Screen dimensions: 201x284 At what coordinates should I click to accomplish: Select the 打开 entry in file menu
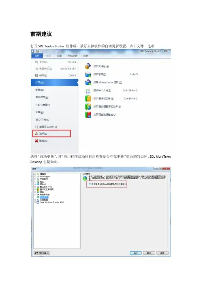point(55,83)
